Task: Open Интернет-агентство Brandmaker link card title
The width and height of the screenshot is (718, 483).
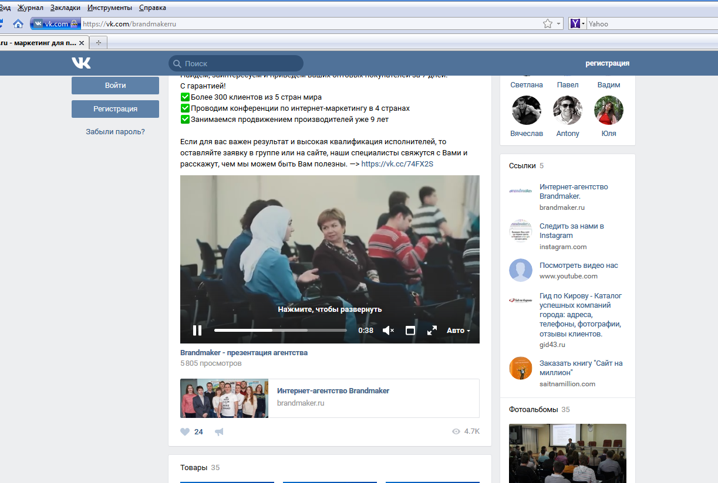Action: pos(333,391)
